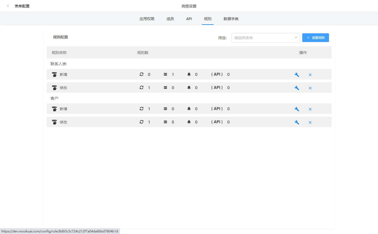This screenshot has width=378, height=234.
Task: Delete the 联系人表 修改 rule with X
Action: pos(310,88)
